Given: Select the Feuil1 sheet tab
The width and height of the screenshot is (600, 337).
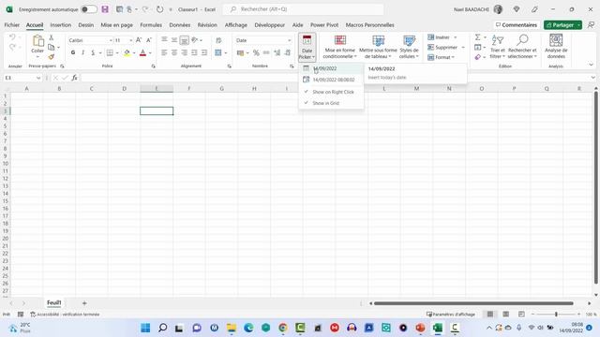Looking at the screenshot, I should tap(54, 302).
